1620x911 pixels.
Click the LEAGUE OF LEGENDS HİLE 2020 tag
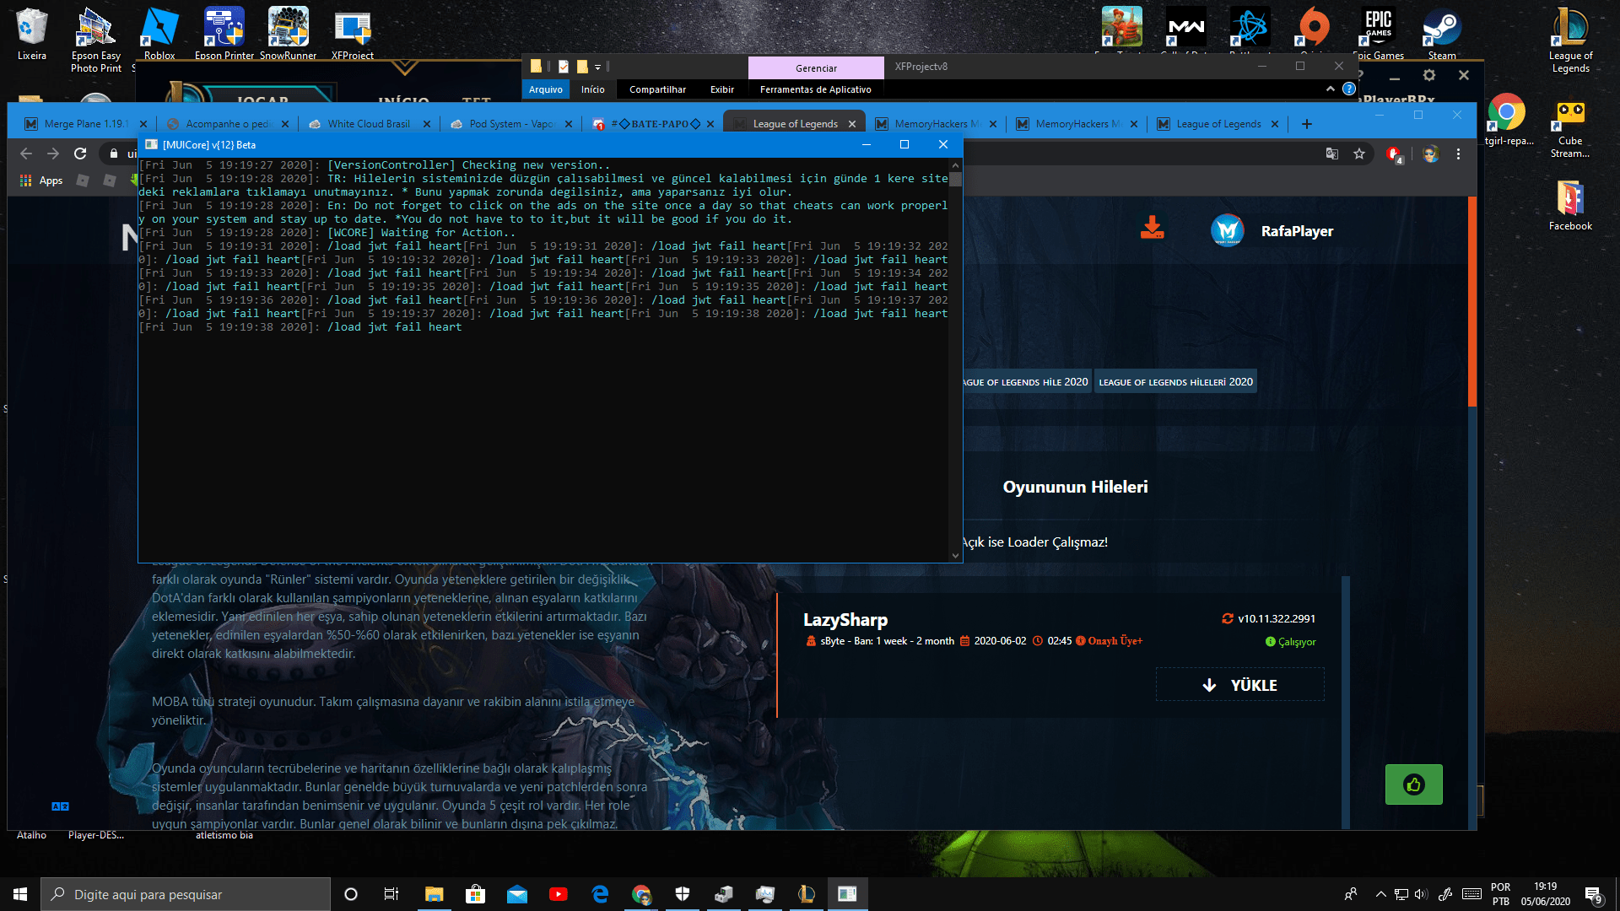pos(1027,382)
